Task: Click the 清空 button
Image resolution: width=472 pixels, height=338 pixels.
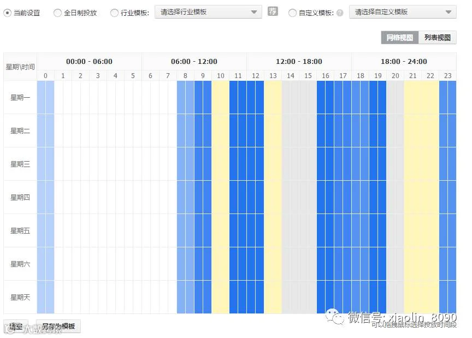Action: (x=16, y=327)
